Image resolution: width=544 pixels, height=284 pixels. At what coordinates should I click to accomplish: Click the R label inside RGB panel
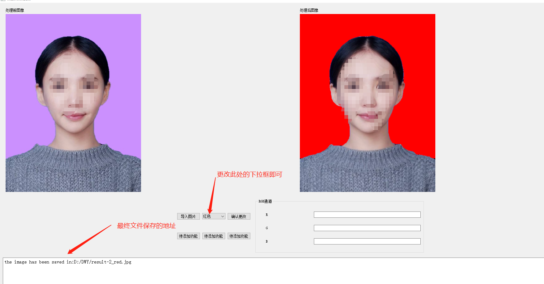point(267,215)
